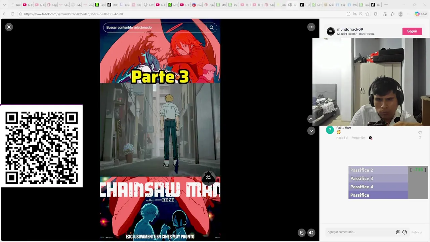Reload the page with the refresh icon
The image size is (430, 242).
[x=12, y=14]
